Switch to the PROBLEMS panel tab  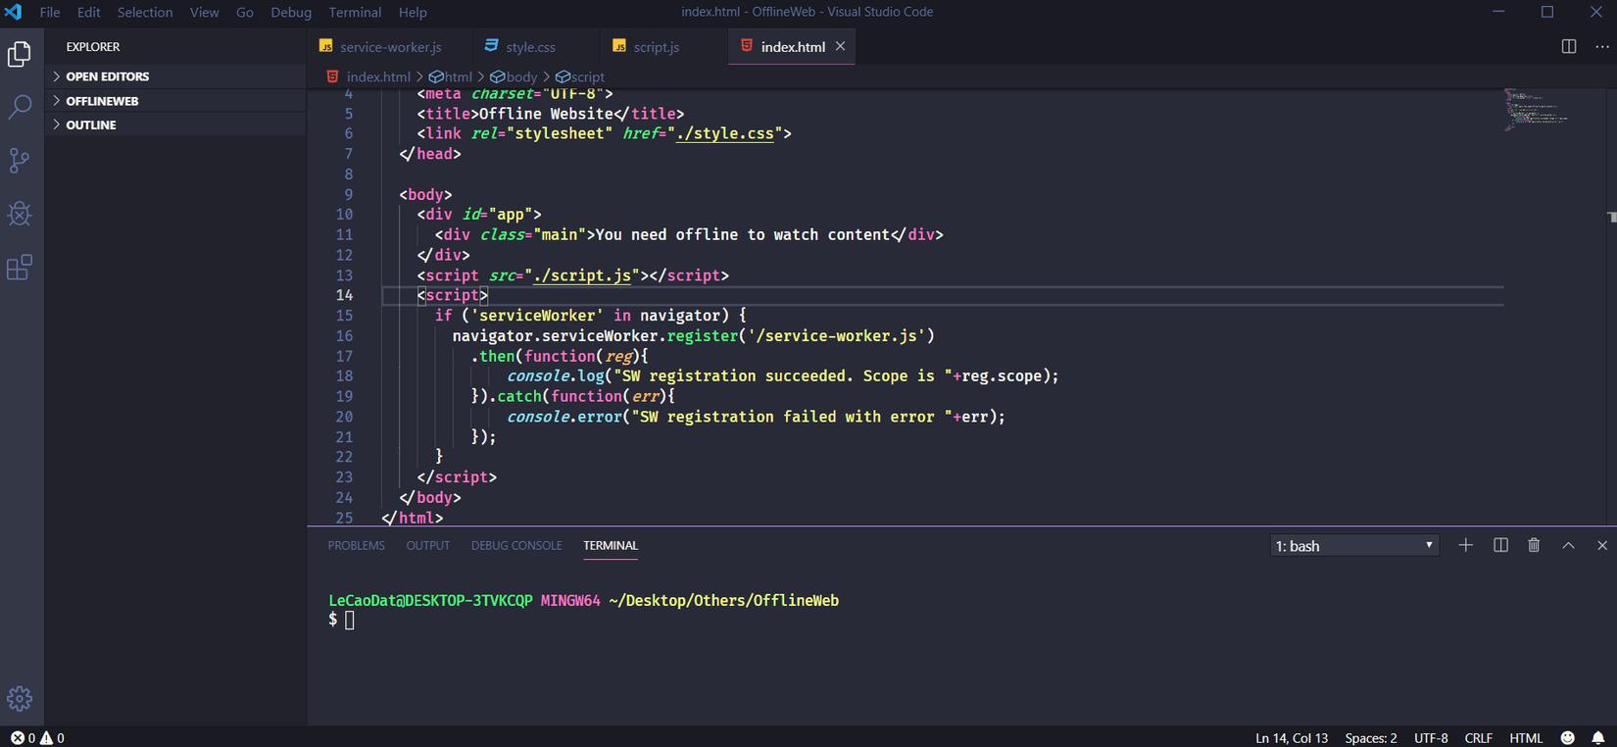point(356,545)
